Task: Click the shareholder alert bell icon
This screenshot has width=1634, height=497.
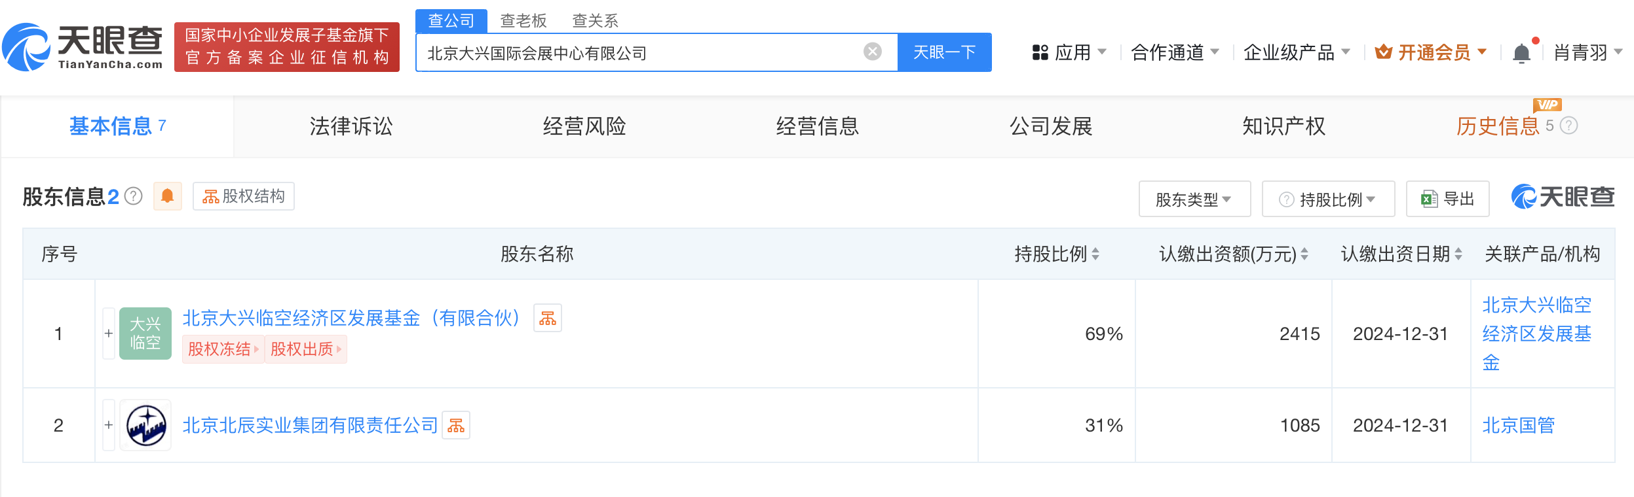Action: click(167, 196)
